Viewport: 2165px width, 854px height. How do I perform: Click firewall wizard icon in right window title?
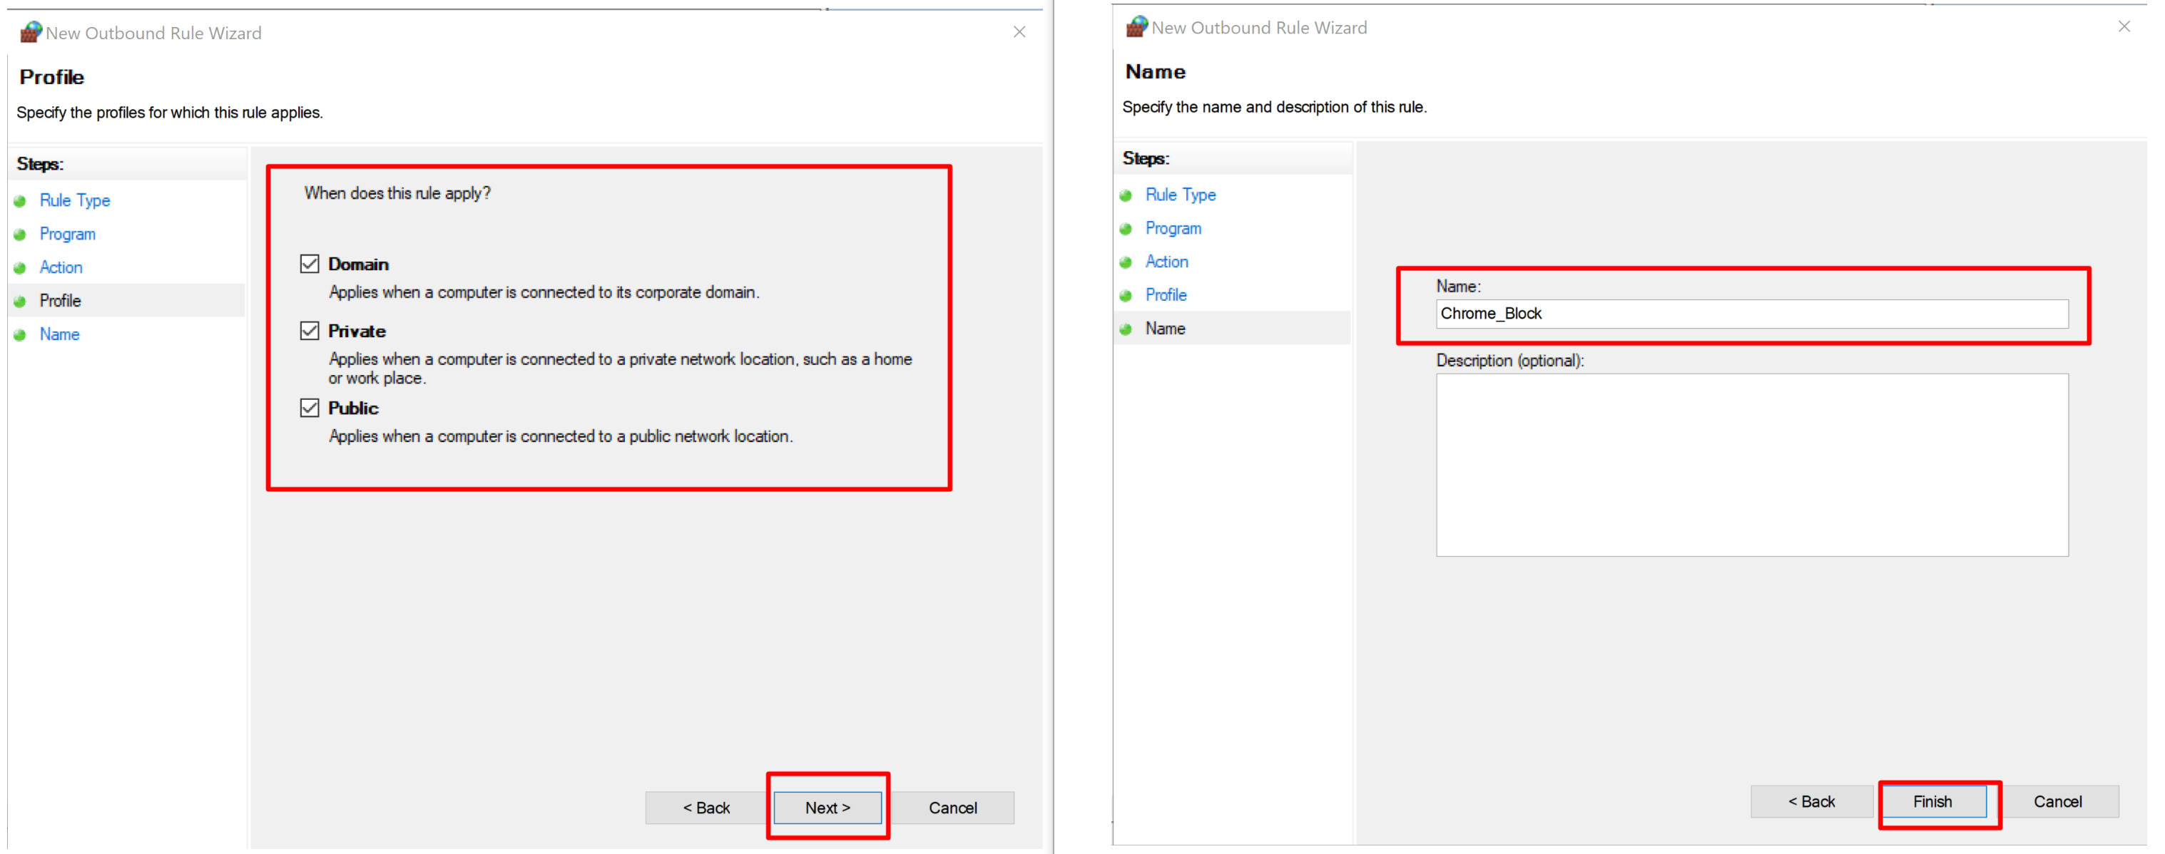point(1136,27)
